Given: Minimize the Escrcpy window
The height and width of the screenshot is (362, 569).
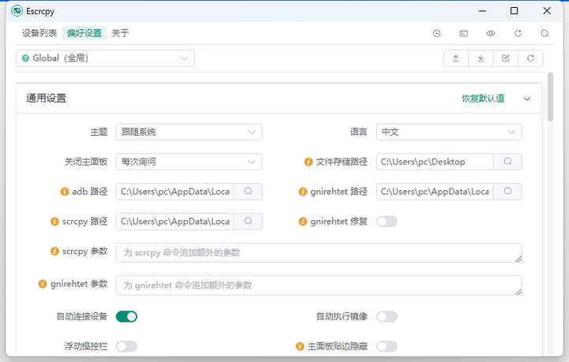Looking at the screenshot, I should (482, 11).
